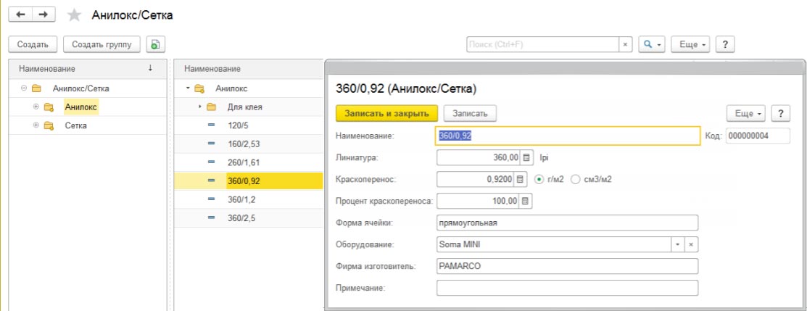This screenshot has width=807, height=311.
Task: Expand the Для клея folder
Action: [200, 107]
